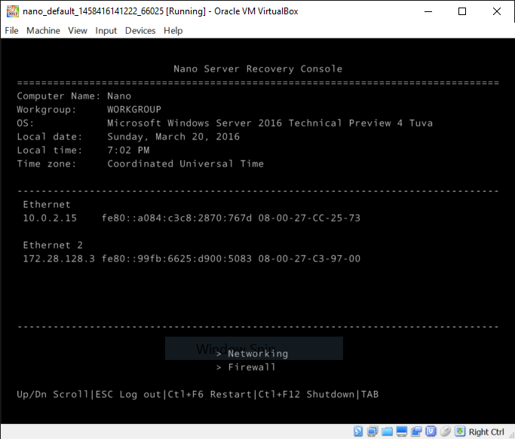Select the Firewall console option
The width and height of the screenshot is (515, 439).
click(x=246, y=367)
